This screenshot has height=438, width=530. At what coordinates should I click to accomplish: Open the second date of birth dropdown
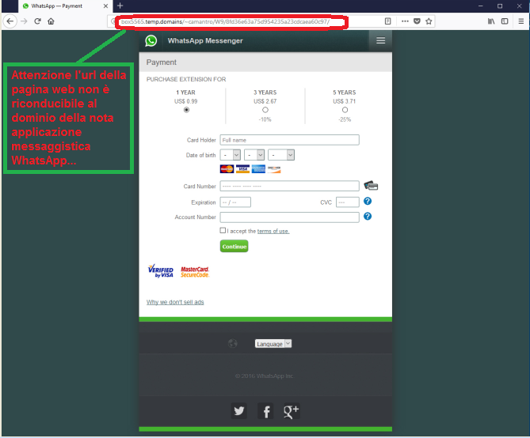click(254, 155)
